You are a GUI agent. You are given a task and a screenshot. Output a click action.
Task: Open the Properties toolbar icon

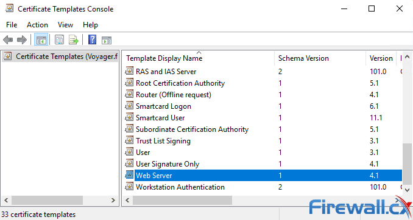pyautogui.click(x=59, y=40)
